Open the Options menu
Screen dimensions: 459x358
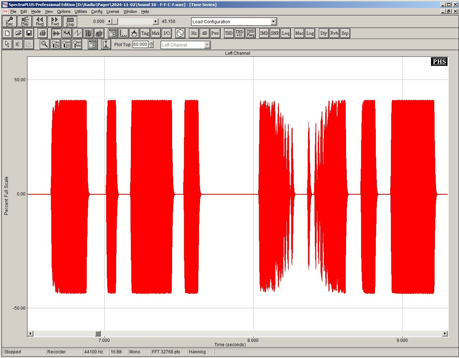click(64, 11)
